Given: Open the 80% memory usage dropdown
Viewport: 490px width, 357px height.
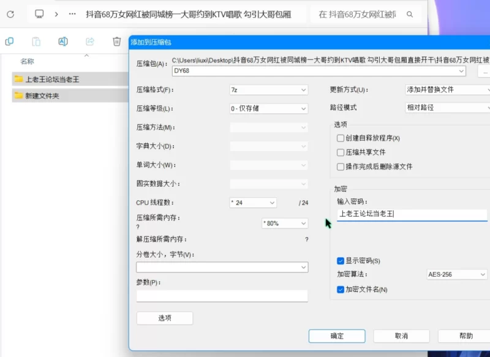Looking at the screenshot, I should point(285,224).
